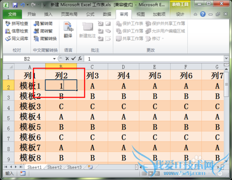This screenshot has width=232, height=180.
Task: Minimize the ribbon with caret icon
Action: (x=195, y=14)
